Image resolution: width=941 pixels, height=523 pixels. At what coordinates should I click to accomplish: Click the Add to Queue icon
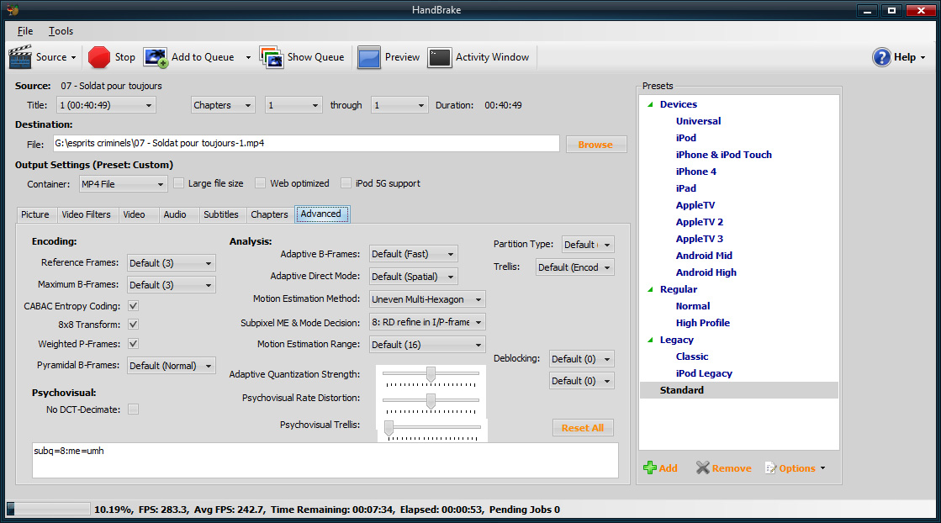tap(156, 57)
